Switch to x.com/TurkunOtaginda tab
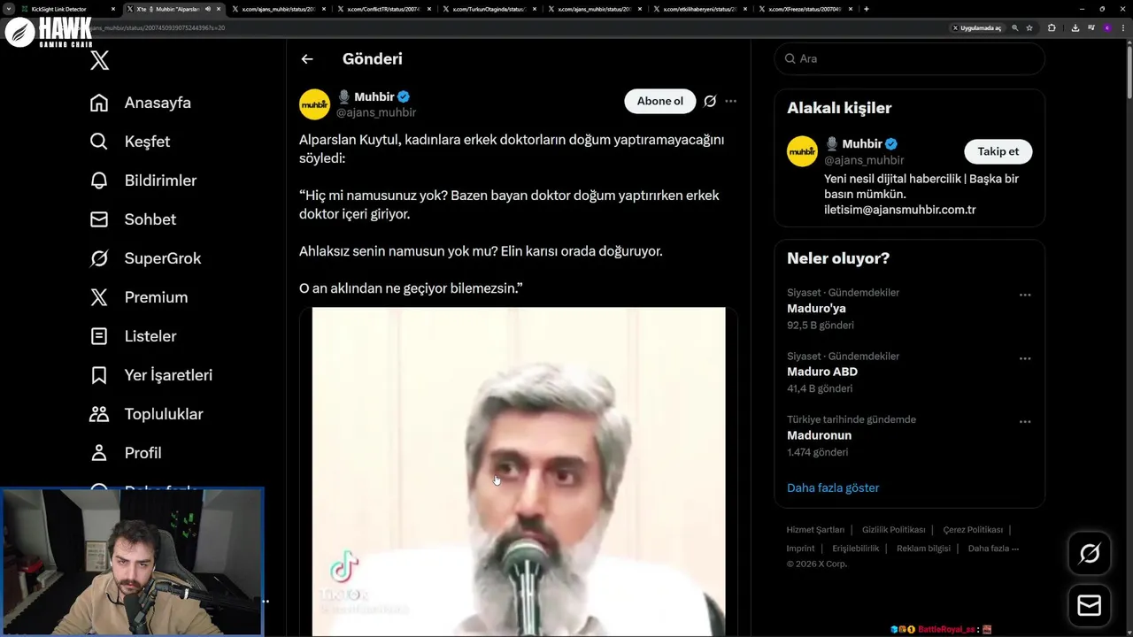 pos(488,9)
